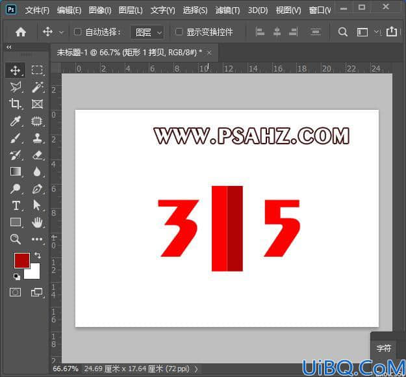Open the 图层(L) menu
The height and width of the screenshot is (377, 406).
131,10
